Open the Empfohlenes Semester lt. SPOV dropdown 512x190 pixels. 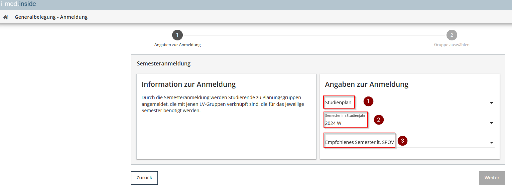click(x=409, y=142)
